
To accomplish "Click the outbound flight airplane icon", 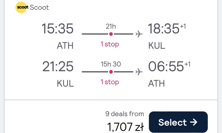I will [139, 34].
